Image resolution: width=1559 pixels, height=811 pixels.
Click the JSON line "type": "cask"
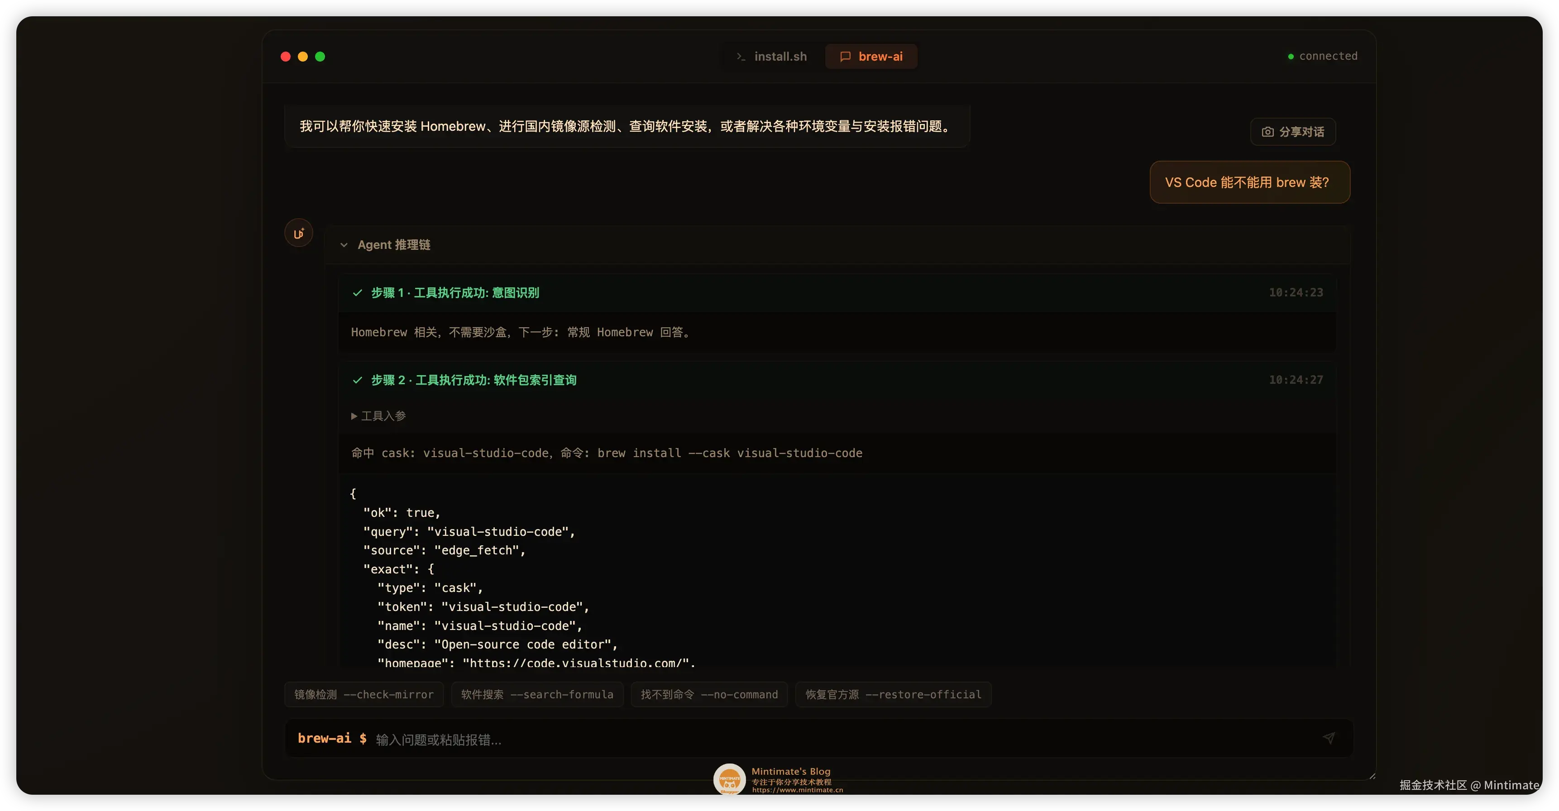[x=430, y=588]
